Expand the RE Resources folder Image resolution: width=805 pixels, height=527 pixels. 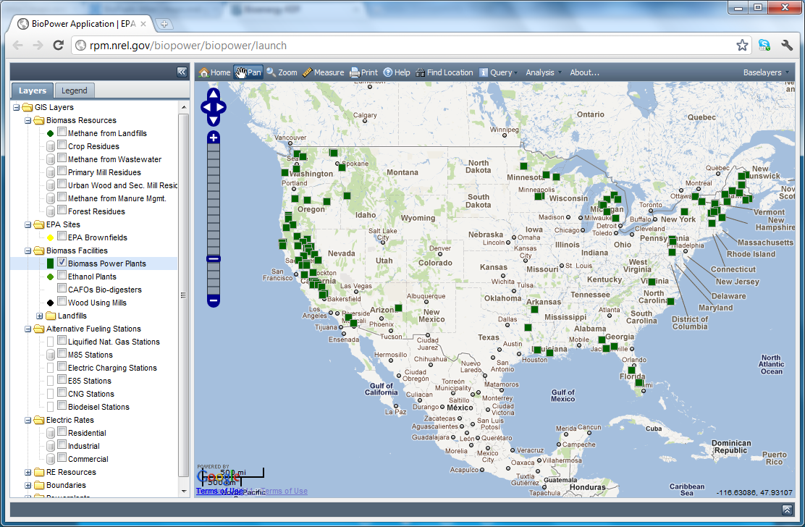click(28, 472)
